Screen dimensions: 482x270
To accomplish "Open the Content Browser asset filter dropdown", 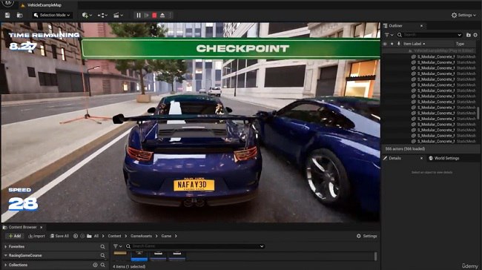I will [117, 246].
